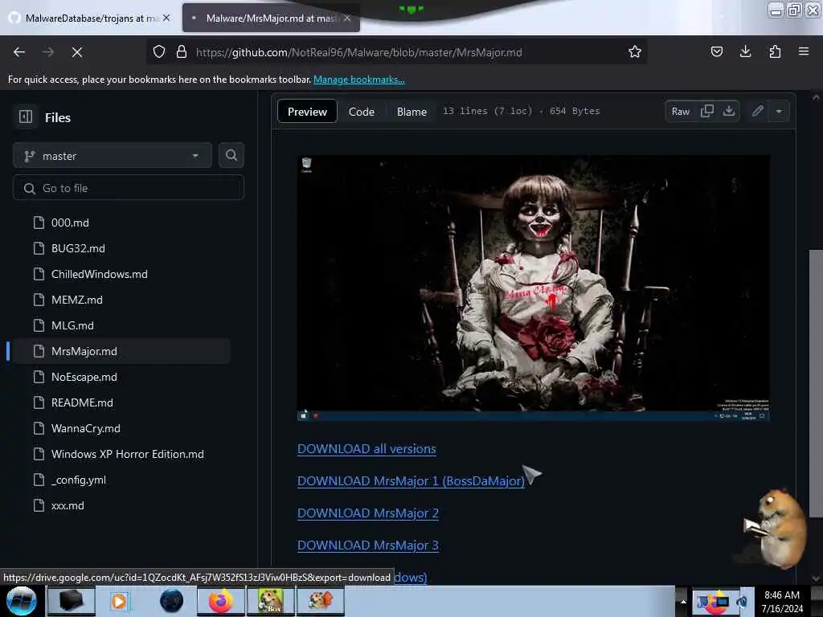
Task: Copy raw file contents icon
Action: pyautogui.click(x=707, y=111)
